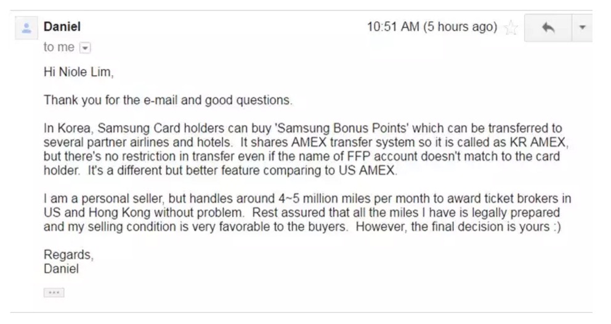Show details via the 'to me' arrow
Image resolution: width=611 pixels, height=324 pixels.
point(85,48)
